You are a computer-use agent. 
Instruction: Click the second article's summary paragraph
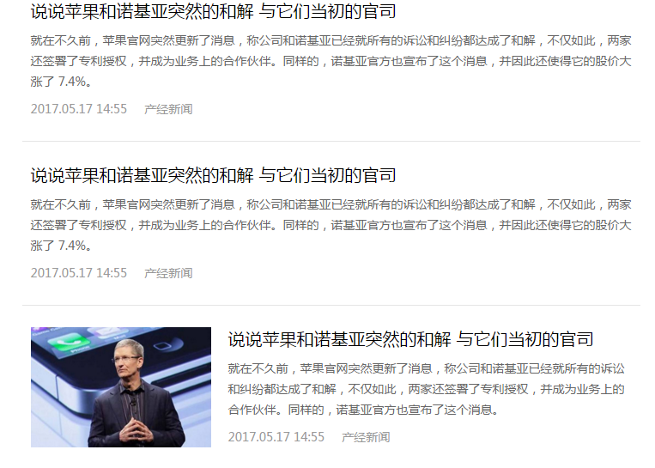click(x=331, y=225)
